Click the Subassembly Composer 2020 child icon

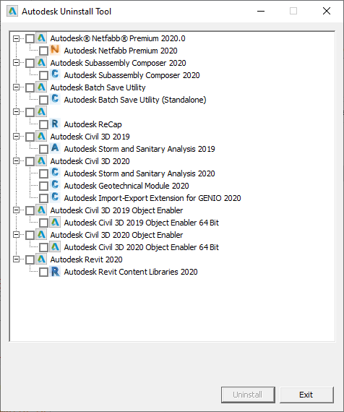click(x=55, y=74)
